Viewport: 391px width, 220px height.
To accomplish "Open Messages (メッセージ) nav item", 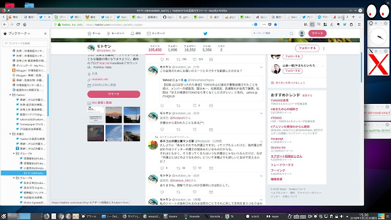I will tap(156, 34).
